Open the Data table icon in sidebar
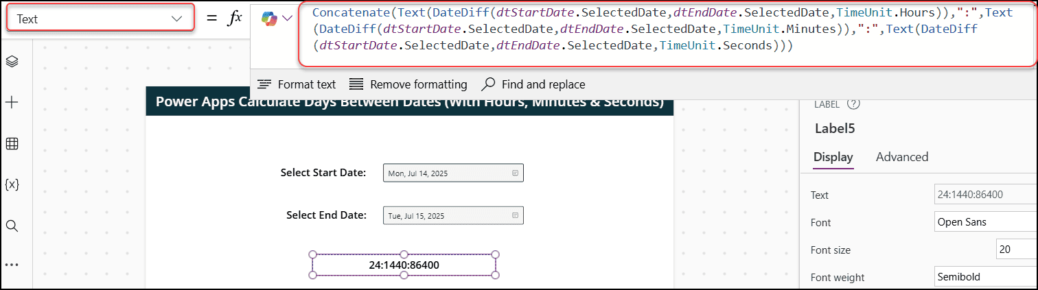The image size is (1038, 290). tap(12, 144)
